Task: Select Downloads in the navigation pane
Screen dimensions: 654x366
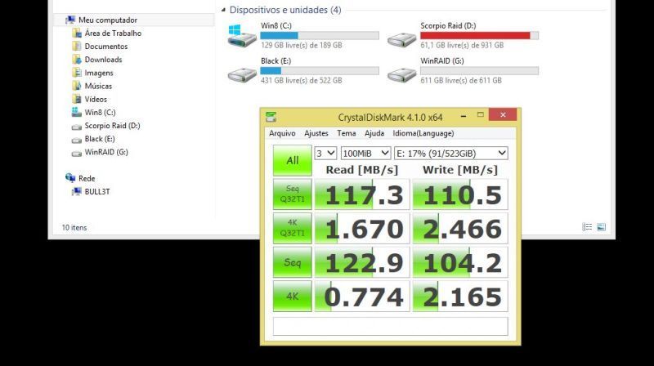Action: [x=103, y=60]
